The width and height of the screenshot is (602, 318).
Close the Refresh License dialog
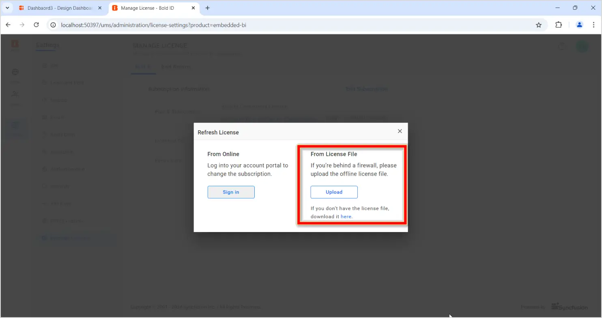click(x=400, y=131)
